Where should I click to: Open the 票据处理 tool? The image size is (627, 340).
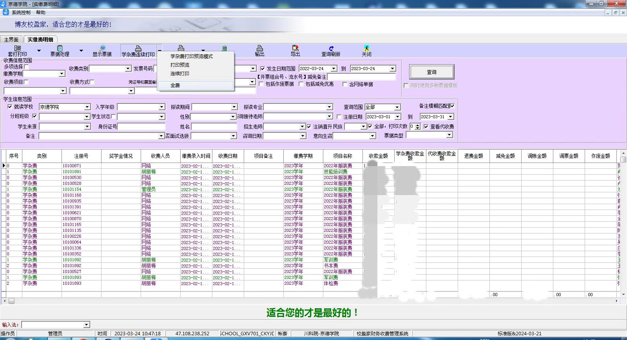(x=60, y=48)
